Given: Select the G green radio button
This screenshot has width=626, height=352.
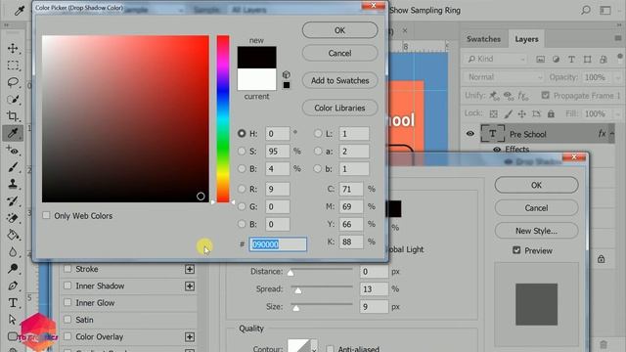Looking at the screenshot, I should click(x=242, y=206).
